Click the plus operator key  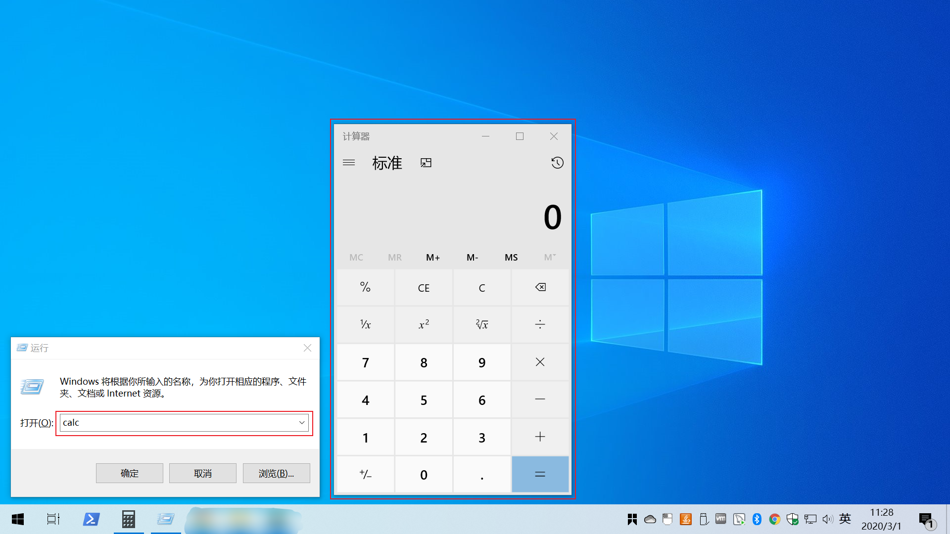click(540, 437)
